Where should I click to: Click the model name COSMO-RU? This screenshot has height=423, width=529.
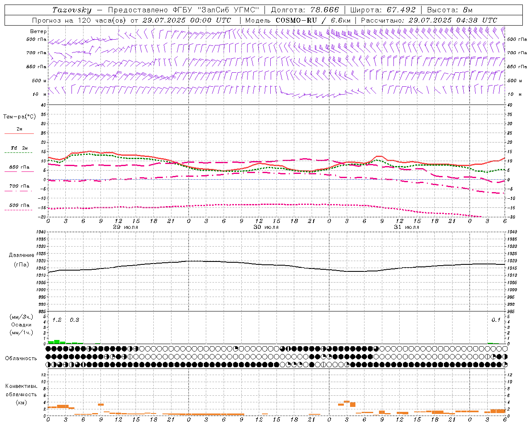[x=296, y=20]
